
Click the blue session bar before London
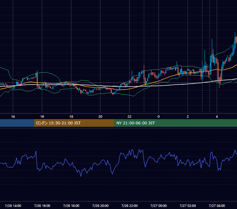(17, 123)
